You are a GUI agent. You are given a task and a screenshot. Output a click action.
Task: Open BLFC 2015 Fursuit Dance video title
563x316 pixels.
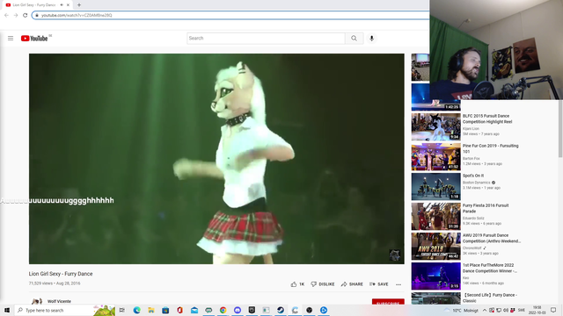[x=487, y=119]
